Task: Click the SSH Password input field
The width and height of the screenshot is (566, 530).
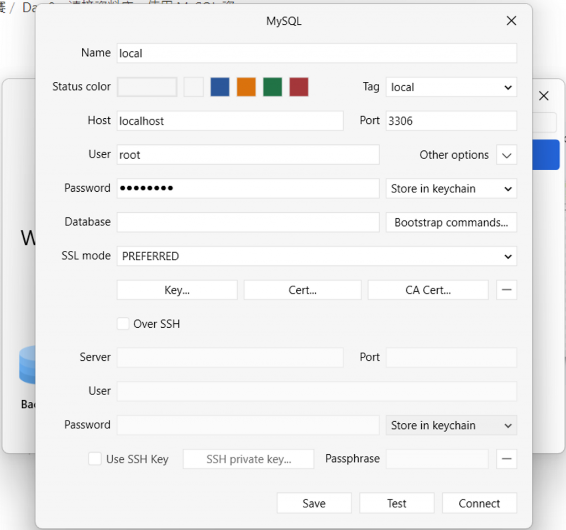Action: (x=248, y=425)
